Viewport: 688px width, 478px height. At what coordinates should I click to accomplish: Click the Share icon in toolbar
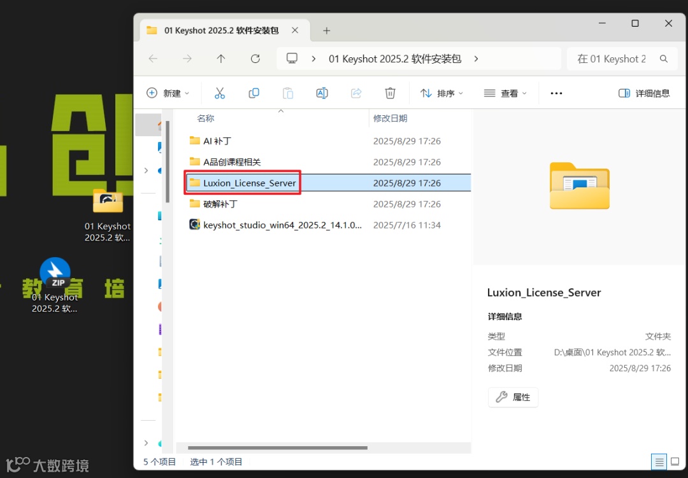[x=356, y=93]
